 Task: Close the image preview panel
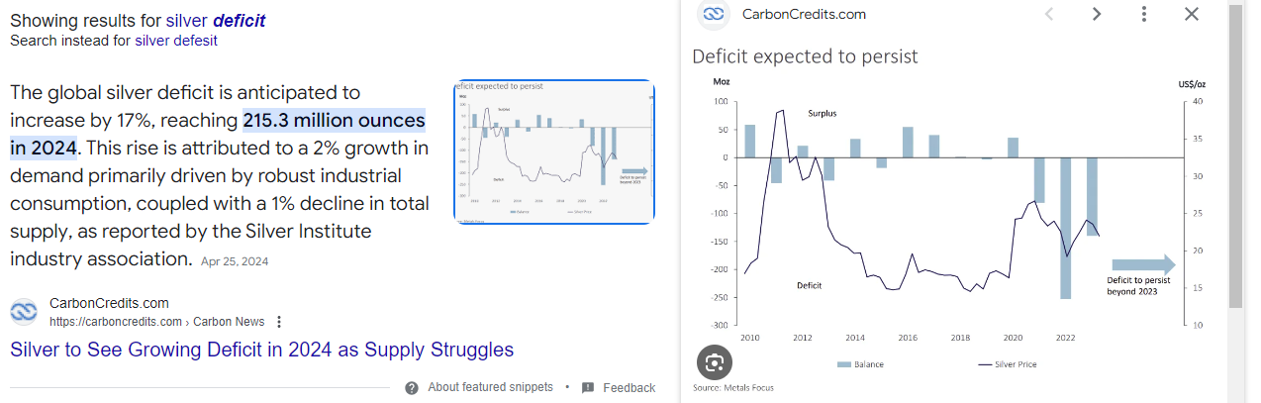(1192, 14)
